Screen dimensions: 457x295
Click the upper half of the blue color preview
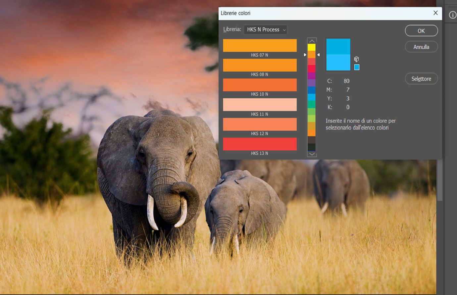coord(338,47)
